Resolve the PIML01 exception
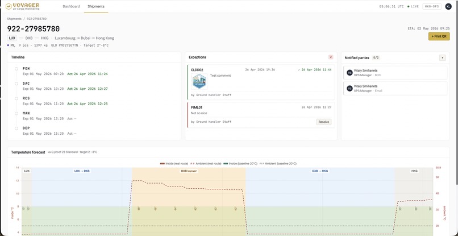The width and height of the screenshot is (458, 236). tap(324, 122)
